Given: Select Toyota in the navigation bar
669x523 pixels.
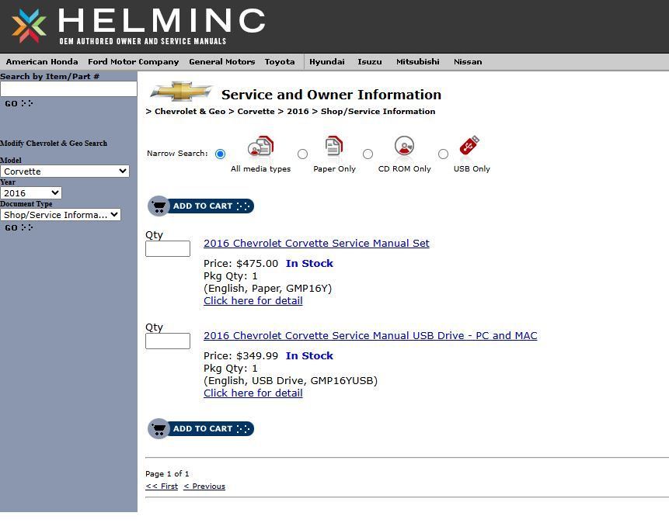Looking at the screenshot, I should pos(280,61).
